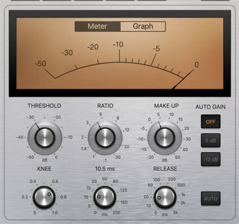Viewport: 239px width, 224px height.
Task: Enable the AUTO release button
Action: 211,199
